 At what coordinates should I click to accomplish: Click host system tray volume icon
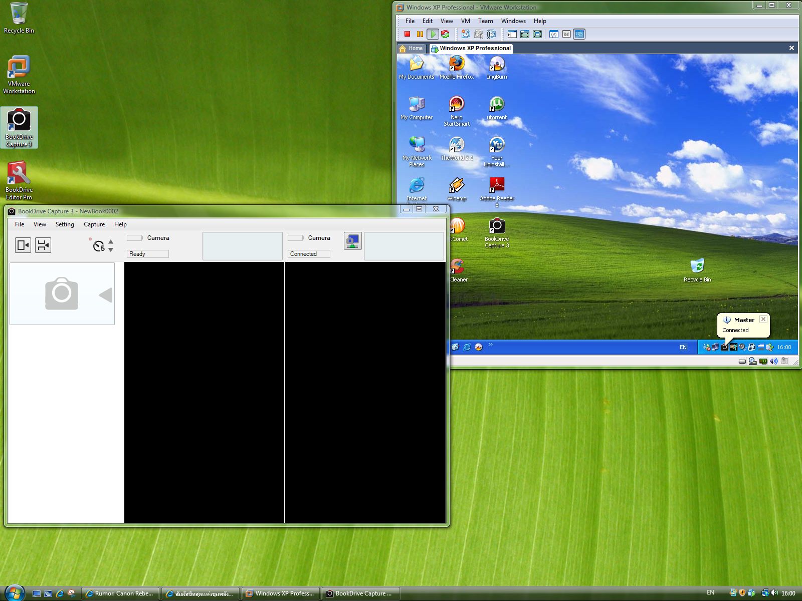tap(774, 593)
